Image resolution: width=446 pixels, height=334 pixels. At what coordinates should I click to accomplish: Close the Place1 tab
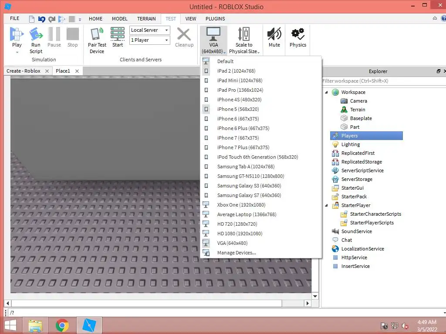(77, 71)
